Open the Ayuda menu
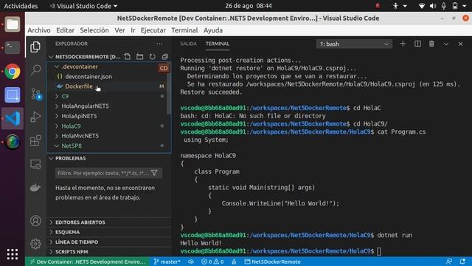This screenshot has width=472, height=266. pos(213,30)
